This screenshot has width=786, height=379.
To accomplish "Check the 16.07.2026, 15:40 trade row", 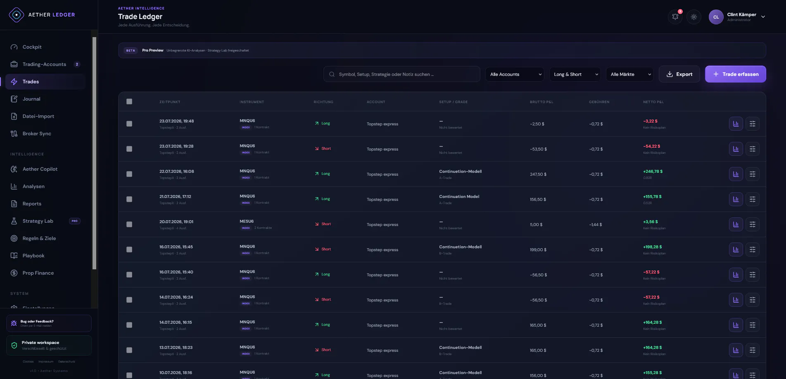I will (129, 275).
